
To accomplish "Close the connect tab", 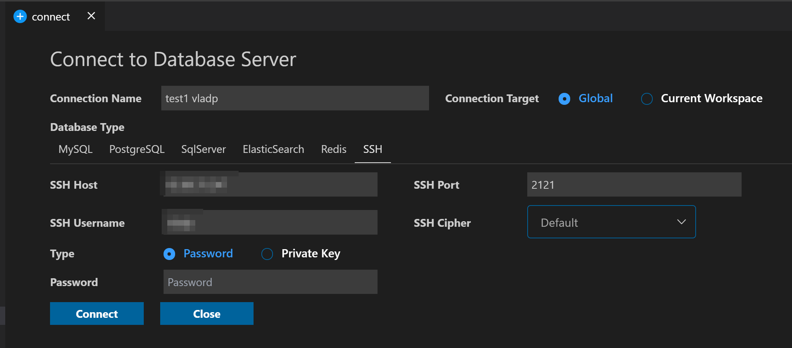I will 91,16.
